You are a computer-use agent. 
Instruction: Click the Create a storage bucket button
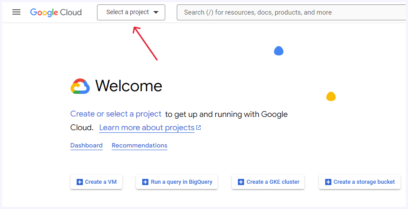point(360,182)
